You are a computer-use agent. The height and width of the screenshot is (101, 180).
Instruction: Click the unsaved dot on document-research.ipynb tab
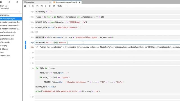[x=79, y=2]
